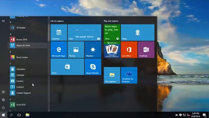
Task: Click the 'A' letter group header
Action: click(10, 34)
